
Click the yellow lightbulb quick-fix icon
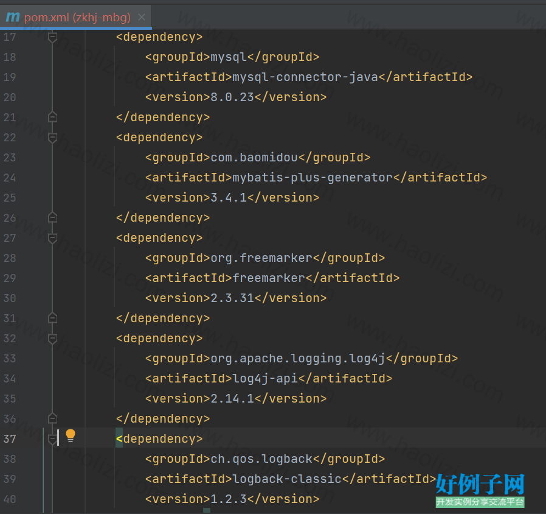pos(71,435)
